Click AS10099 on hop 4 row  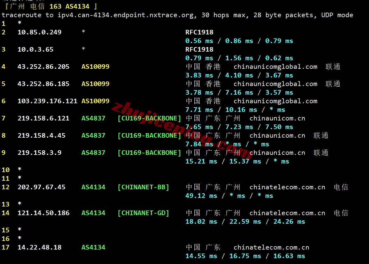95,67
